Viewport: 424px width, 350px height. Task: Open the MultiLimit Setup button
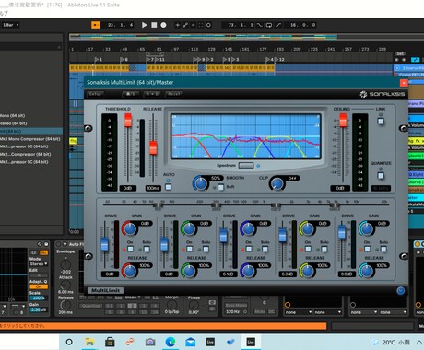tap(95, 94)
